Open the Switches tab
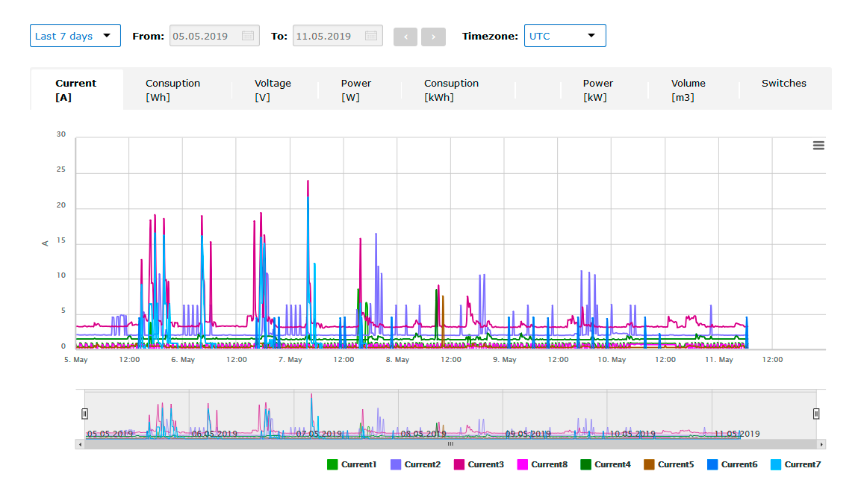 point(783,83)
